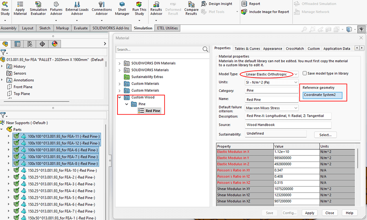This screenshot has width=367, height=220.
Task: Click the Sustainability Select... button
Action: pyautogui.click(x=325, y=135)
